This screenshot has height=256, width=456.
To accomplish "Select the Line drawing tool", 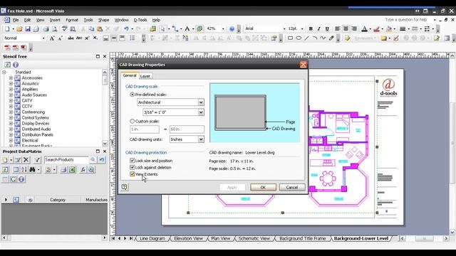I will 306,38.
